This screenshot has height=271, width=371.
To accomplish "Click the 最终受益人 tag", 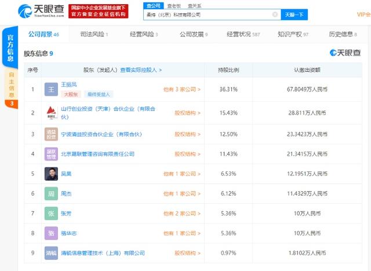I will (x=99, y=94).
